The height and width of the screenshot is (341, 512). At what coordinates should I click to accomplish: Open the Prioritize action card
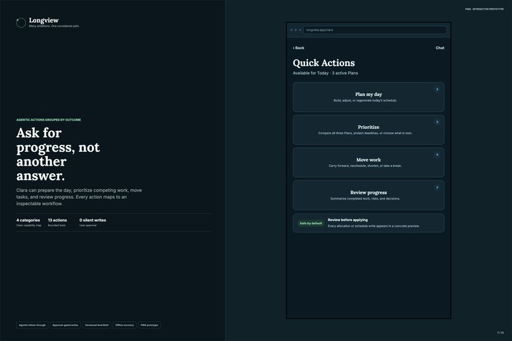368,130
